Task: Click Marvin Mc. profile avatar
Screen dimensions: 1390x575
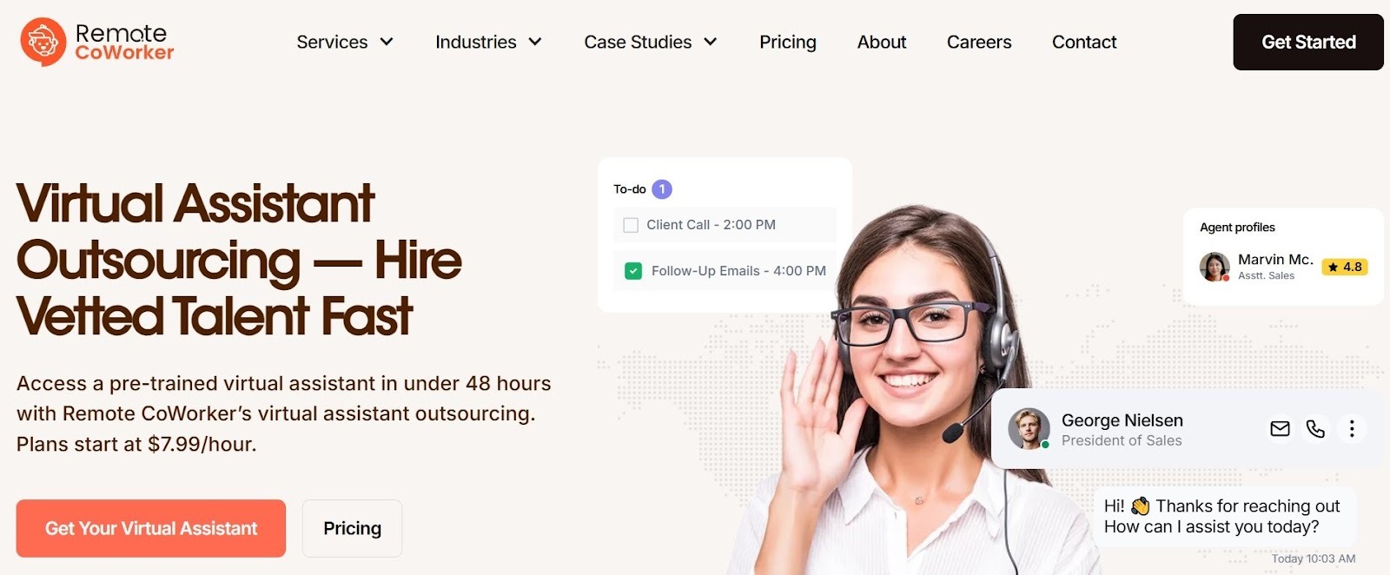Action: [1215, 267]
